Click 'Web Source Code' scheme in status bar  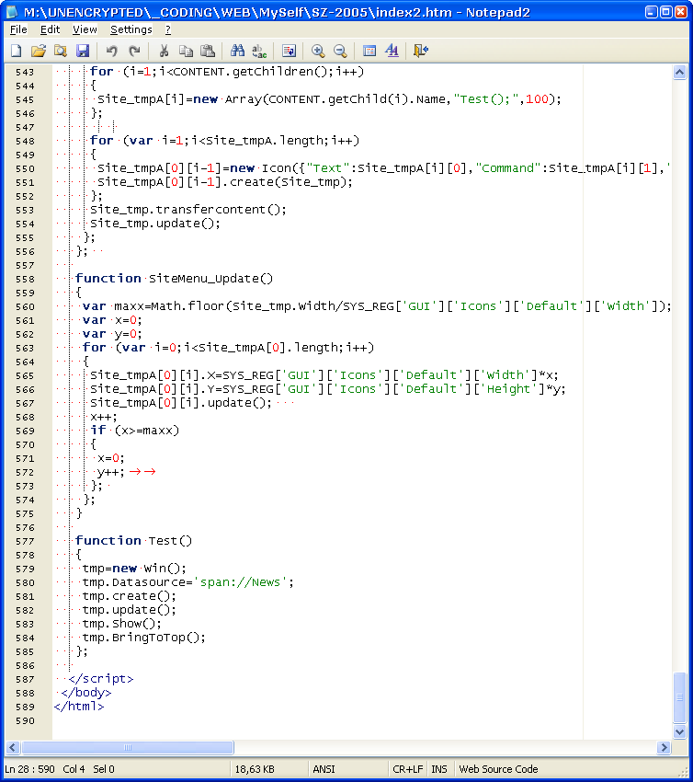coord(498,769)
